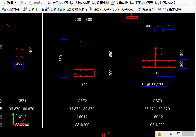Open the 选择 tool dropdown arrow
Viewport: 196px width, 137px height.
coord(16,3)
